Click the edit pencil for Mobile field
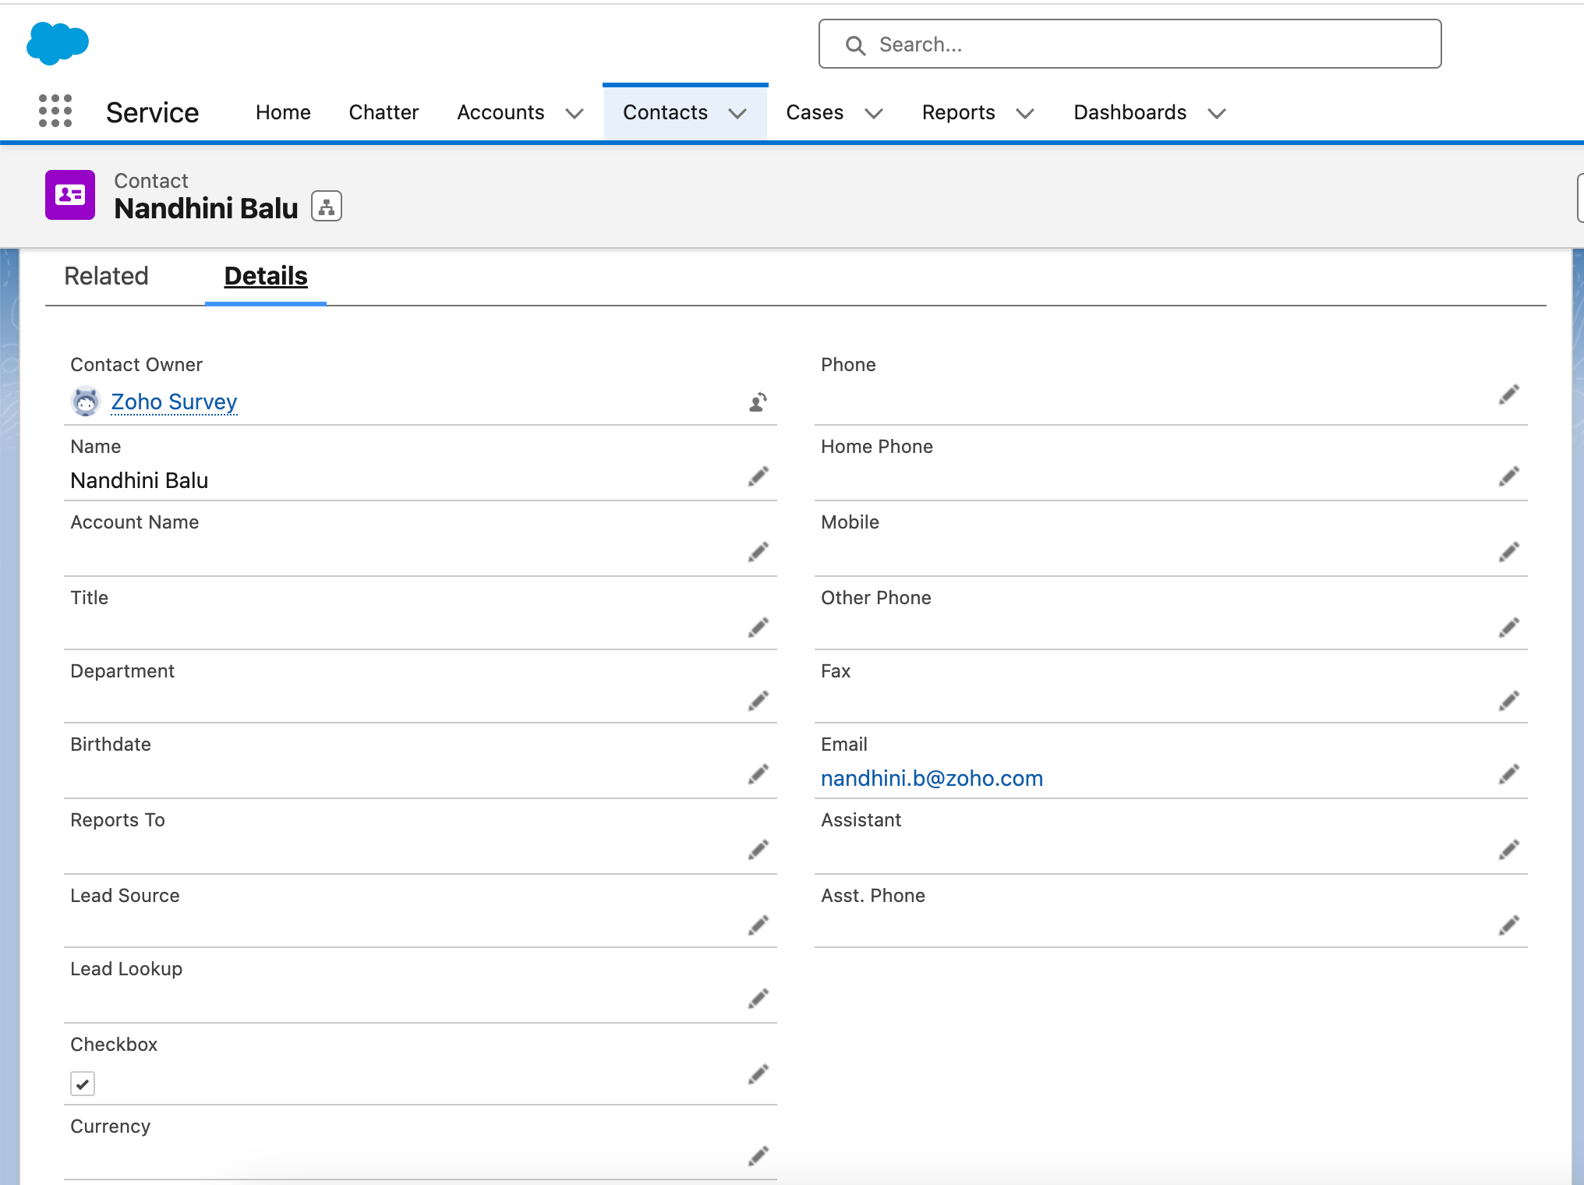This screenshot has height=1185, width=1584. tap(1508, 552)
